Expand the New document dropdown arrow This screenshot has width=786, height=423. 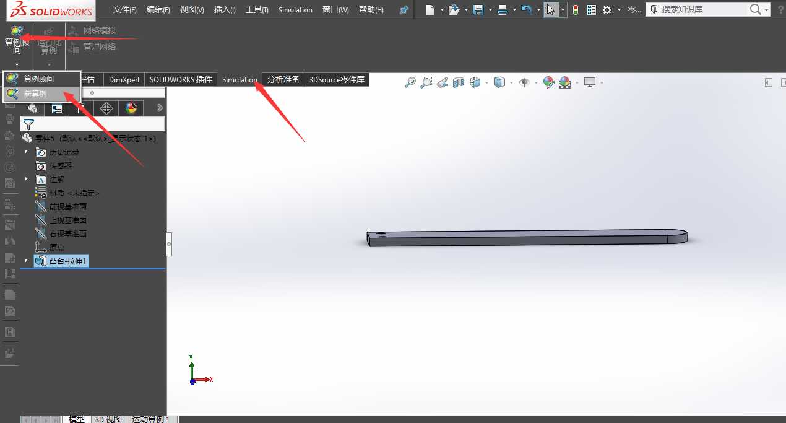[442, 11]
